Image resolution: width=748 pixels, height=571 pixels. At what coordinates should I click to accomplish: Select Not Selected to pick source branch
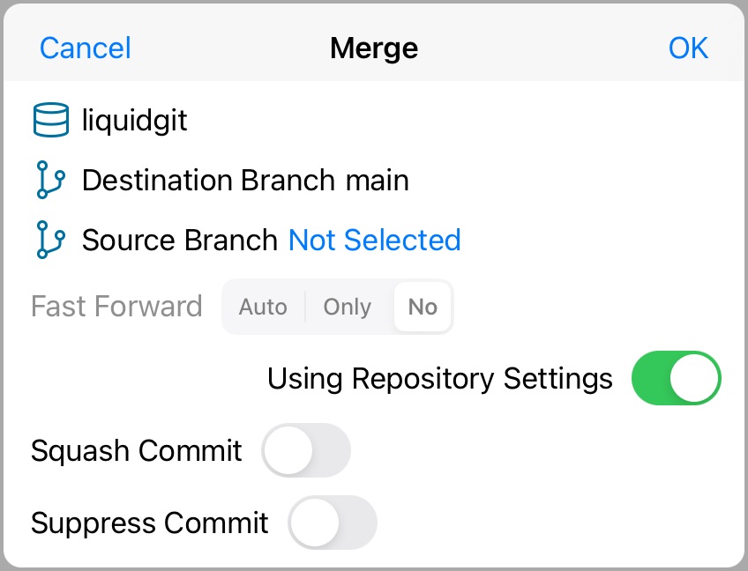click(x=374, y=240)
